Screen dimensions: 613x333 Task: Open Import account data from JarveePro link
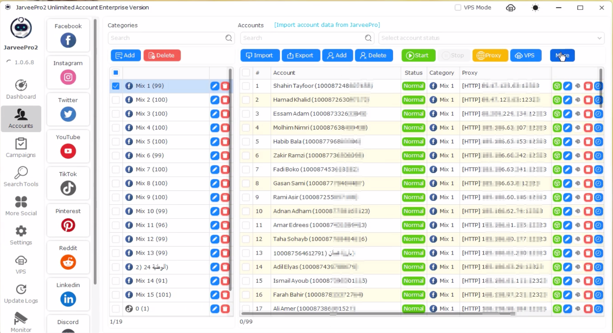(327, 25)
